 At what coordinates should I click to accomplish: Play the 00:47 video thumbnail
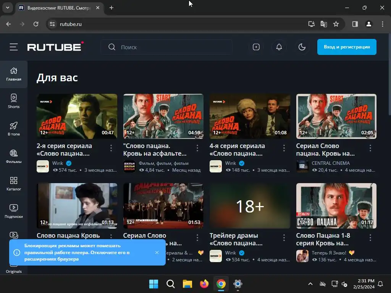point(77,116)
